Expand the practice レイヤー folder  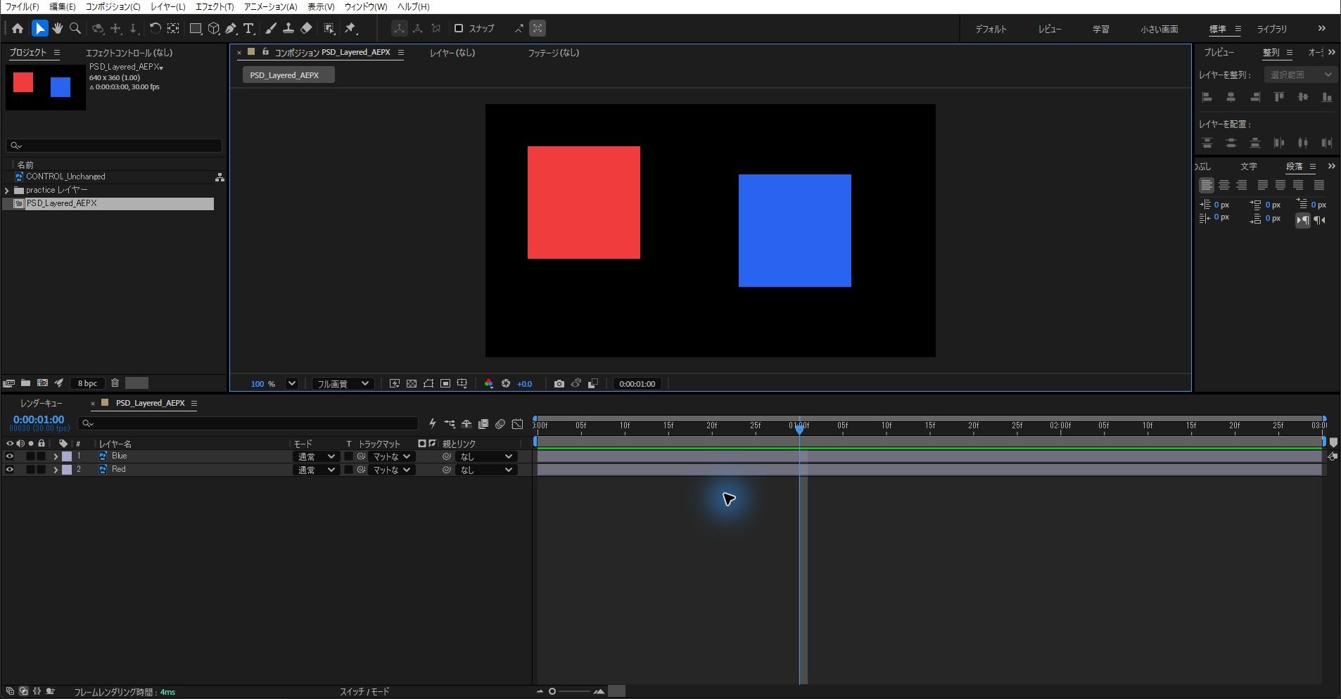[x=7, y=190]
